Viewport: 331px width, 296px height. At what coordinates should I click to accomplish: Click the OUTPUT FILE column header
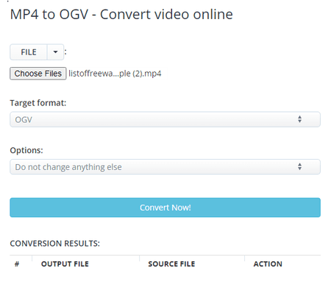[x=65, y=264]
